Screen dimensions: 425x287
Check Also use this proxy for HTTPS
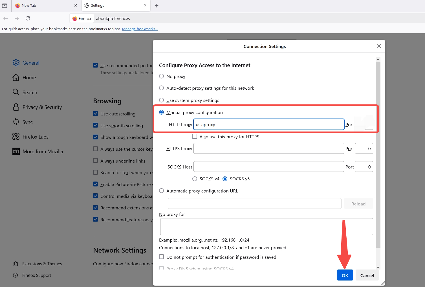click(195, 137)
